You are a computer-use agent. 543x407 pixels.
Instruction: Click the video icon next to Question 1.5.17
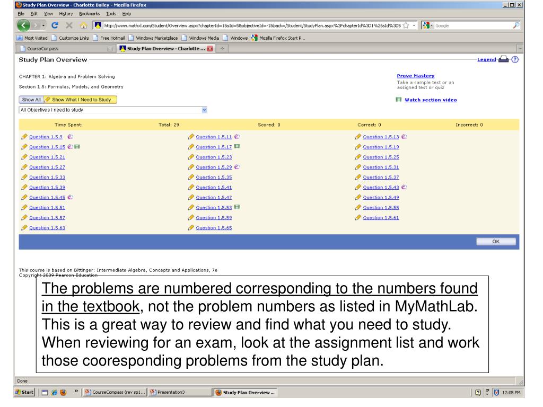tap(237, 146)
